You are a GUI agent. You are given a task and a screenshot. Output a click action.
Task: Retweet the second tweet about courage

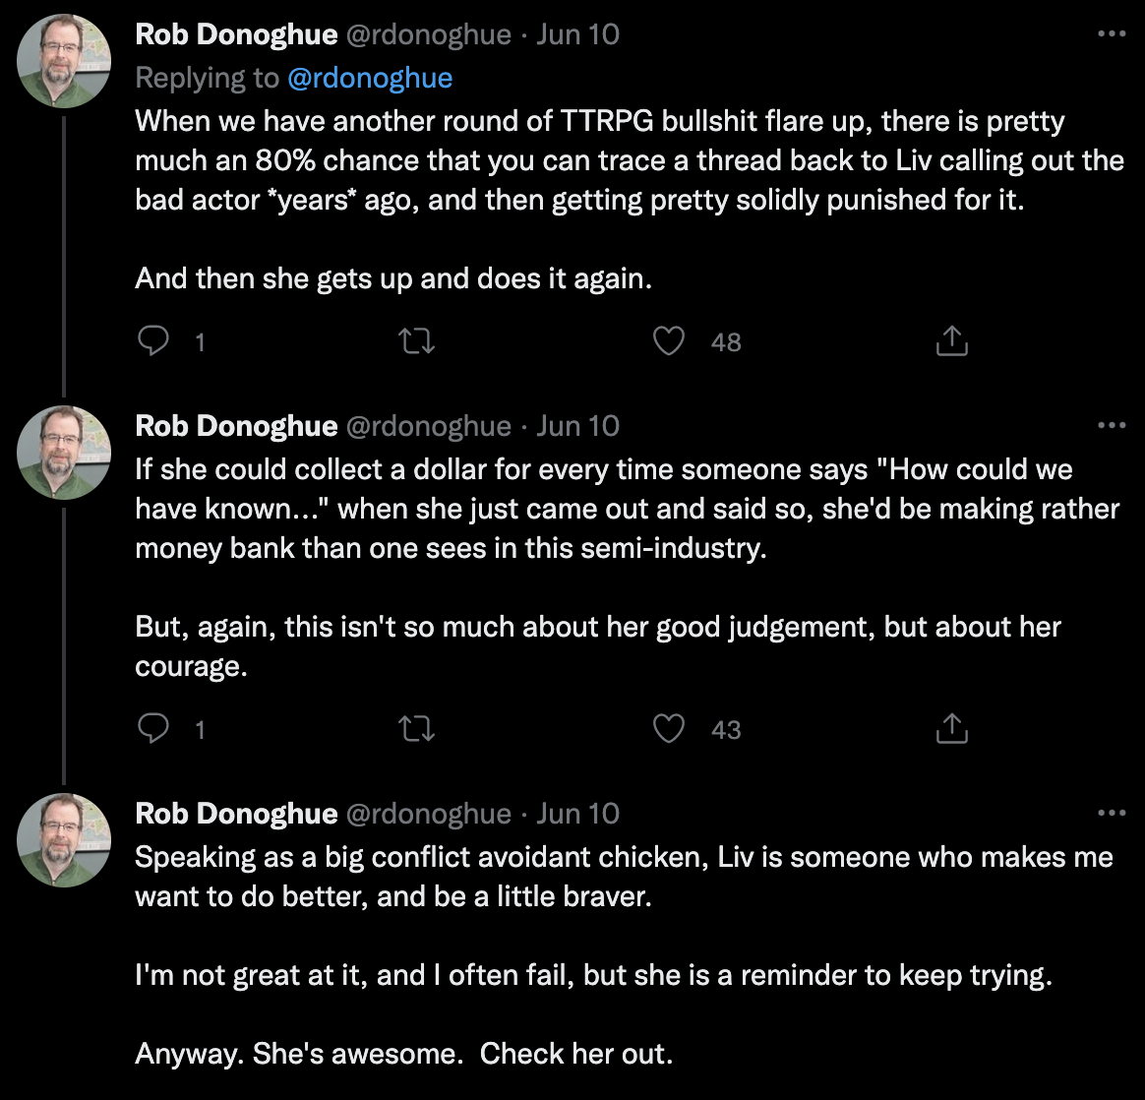416,729
